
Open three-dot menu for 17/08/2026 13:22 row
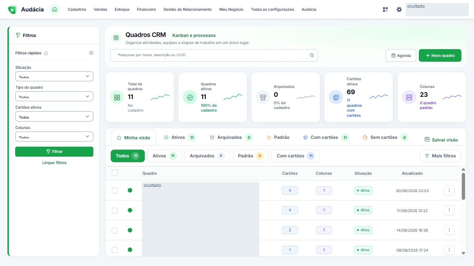pyautogui.click(x=449, y=210)
